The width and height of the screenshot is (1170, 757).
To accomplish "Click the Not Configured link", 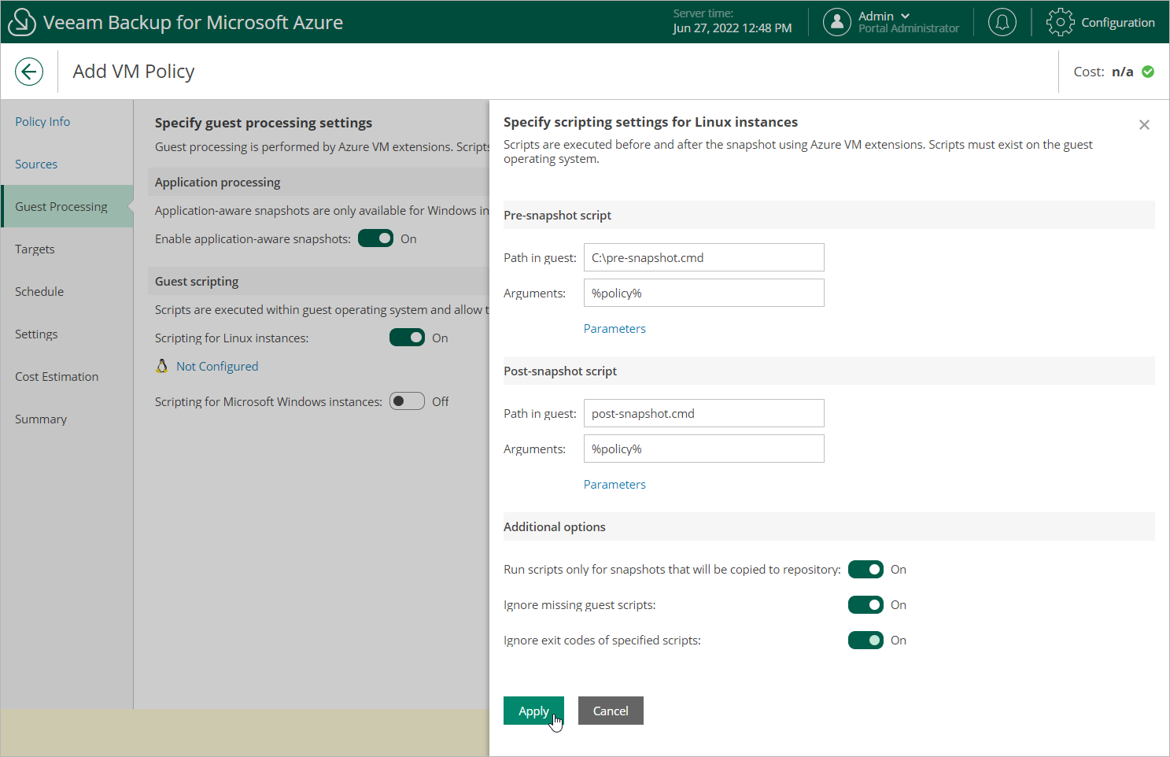I will coord(217,366).
